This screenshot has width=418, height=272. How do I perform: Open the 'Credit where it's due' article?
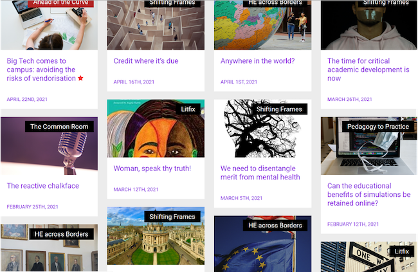click(146, 61)
